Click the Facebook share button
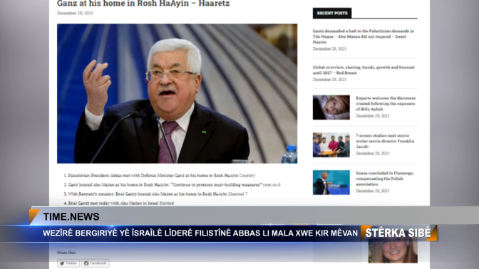479x269 pixels. [95, 263]
